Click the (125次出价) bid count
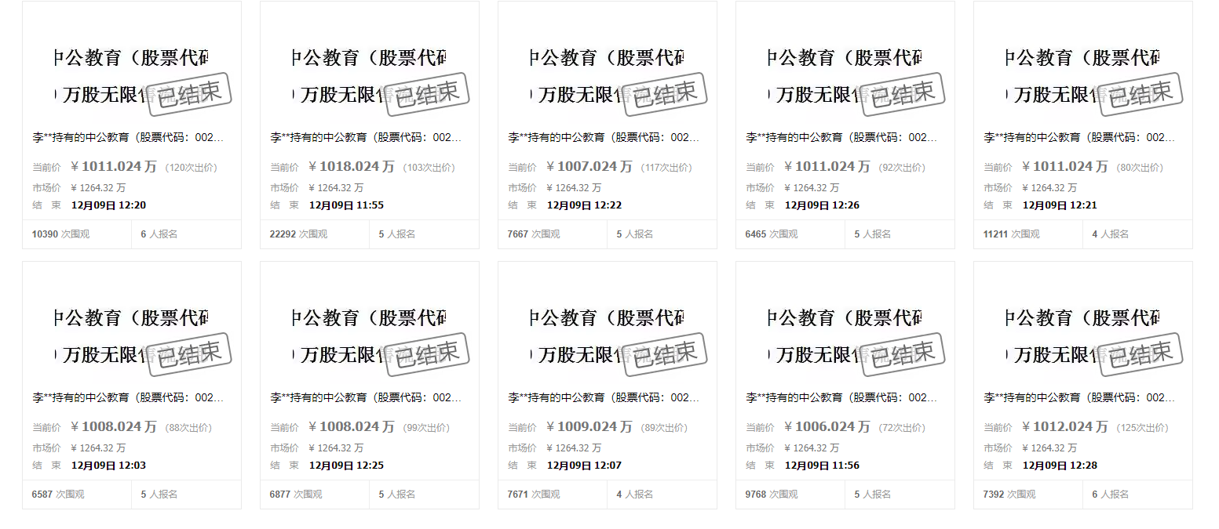The image size is (1219, 529). pyautogui.click(x=1142, y=428)
